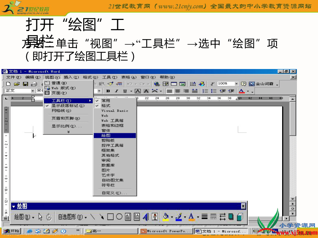The image size is (318, 238).
Task: Click the Format Painter brush icon
Action: [x=111, y=84]
